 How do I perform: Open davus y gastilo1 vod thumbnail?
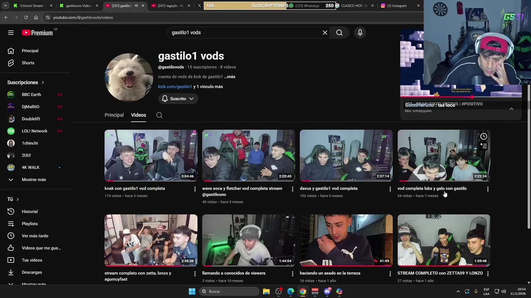click(x=346, y=156)
